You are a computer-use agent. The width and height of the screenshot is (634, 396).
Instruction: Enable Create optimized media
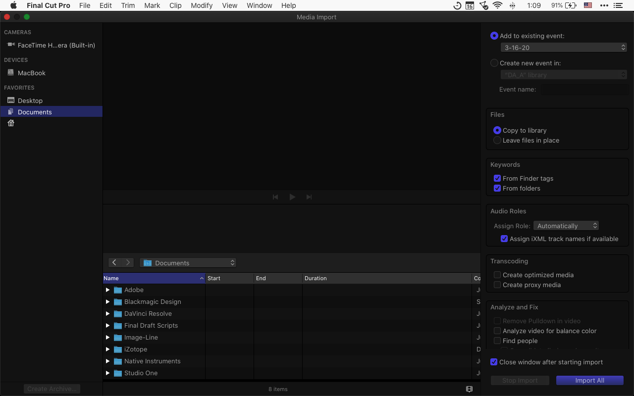click(497, 275)
